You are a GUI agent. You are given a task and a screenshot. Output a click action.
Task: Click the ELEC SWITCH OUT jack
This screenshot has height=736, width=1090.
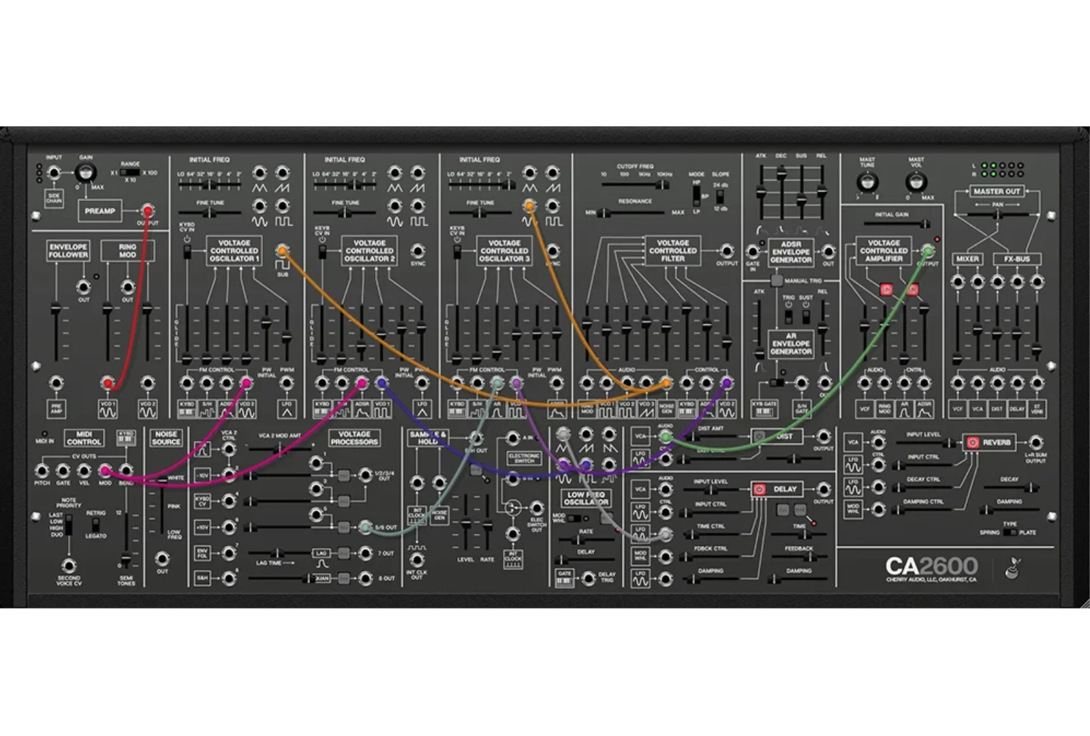tap(537, 508)
